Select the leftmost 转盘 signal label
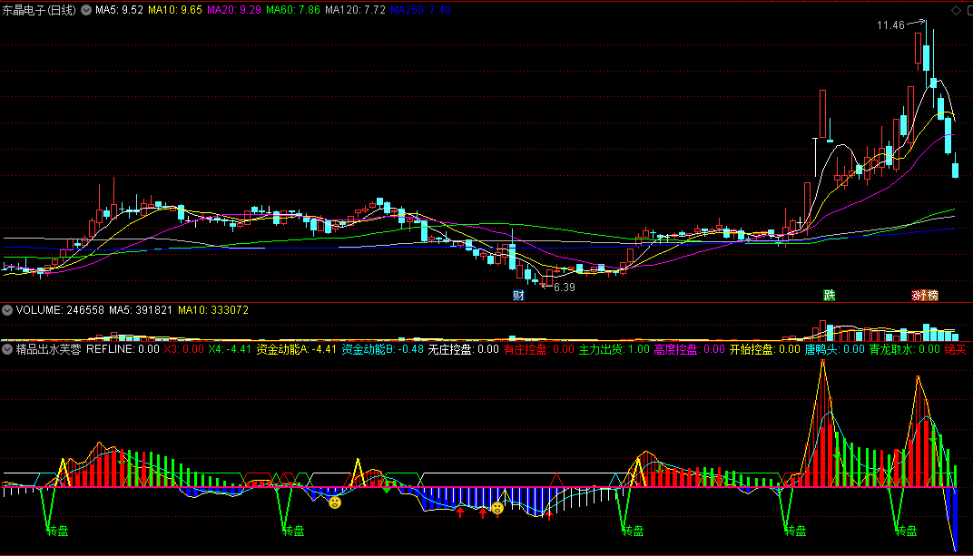 tap(58, 531)
